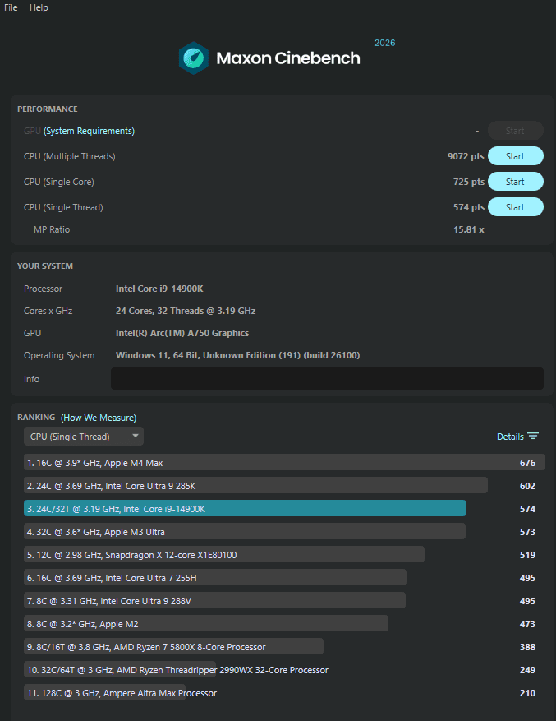Click the Info text field

tap(327, 378)
